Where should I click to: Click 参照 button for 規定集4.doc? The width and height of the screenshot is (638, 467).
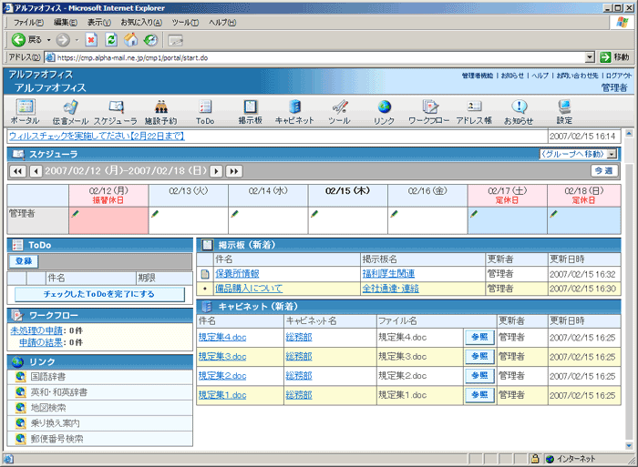(x=479, y=337)
